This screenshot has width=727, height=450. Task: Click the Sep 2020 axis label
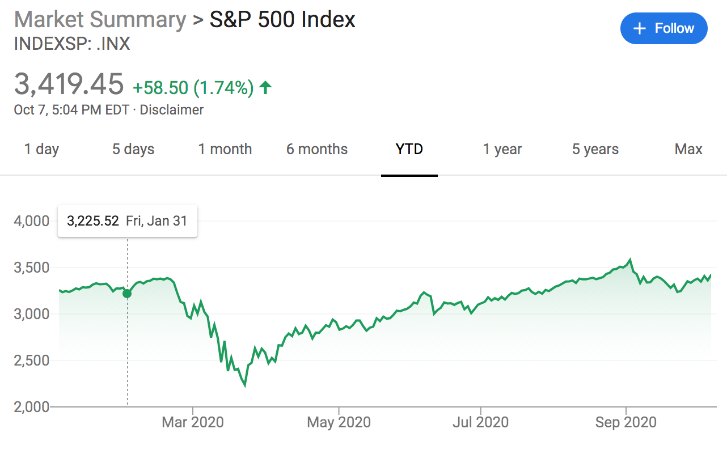coord(625,422)
